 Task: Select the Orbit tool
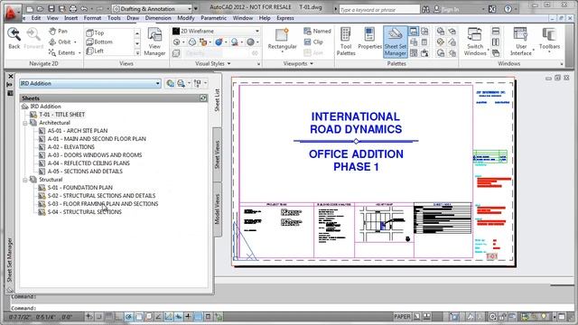pos(60,42)
